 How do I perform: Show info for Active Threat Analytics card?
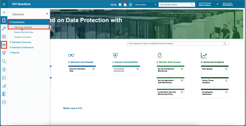tap(226, 80)
